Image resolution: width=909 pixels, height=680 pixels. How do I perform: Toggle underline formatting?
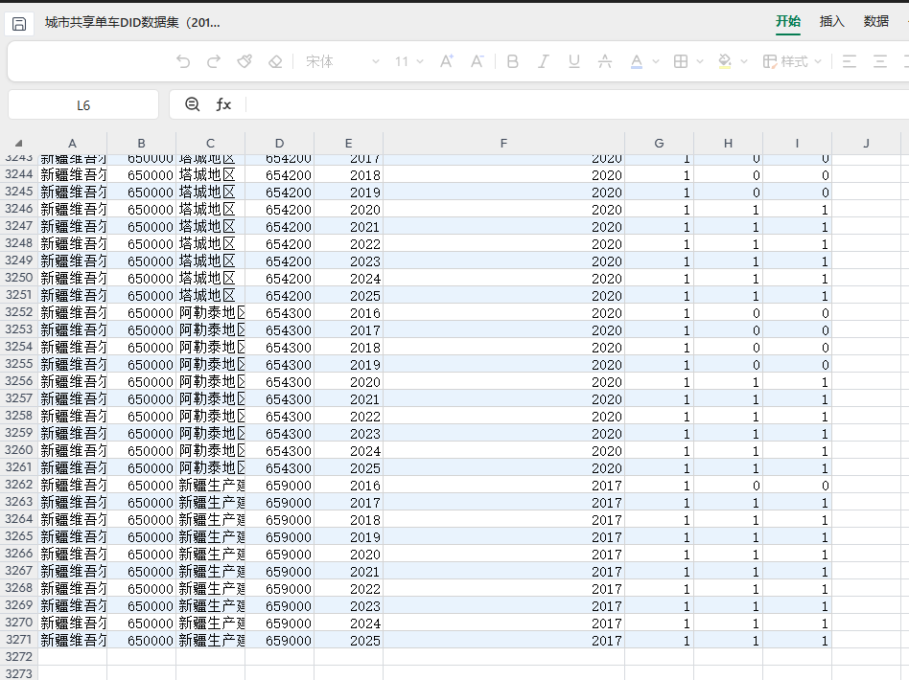[x=573, y=61]
